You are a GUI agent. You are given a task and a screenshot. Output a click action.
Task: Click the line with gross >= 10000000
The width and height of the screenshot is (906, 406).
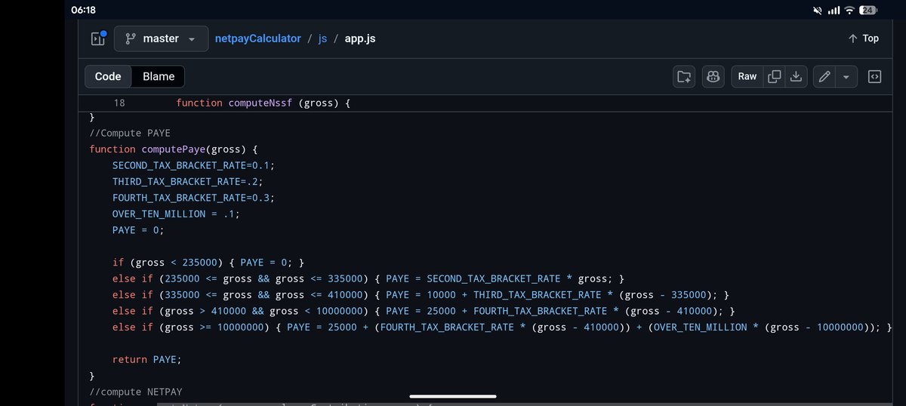click(x=503, y=327)
